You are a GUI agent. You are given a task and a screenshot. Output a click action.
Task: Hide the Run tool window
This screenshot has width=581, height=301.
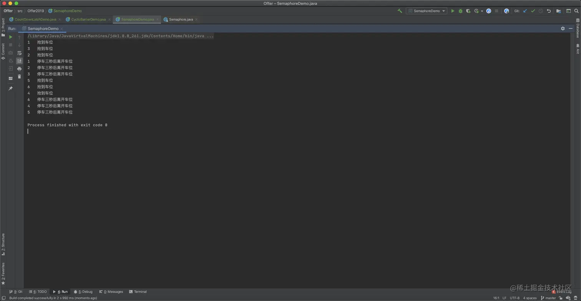click(571, 28)
